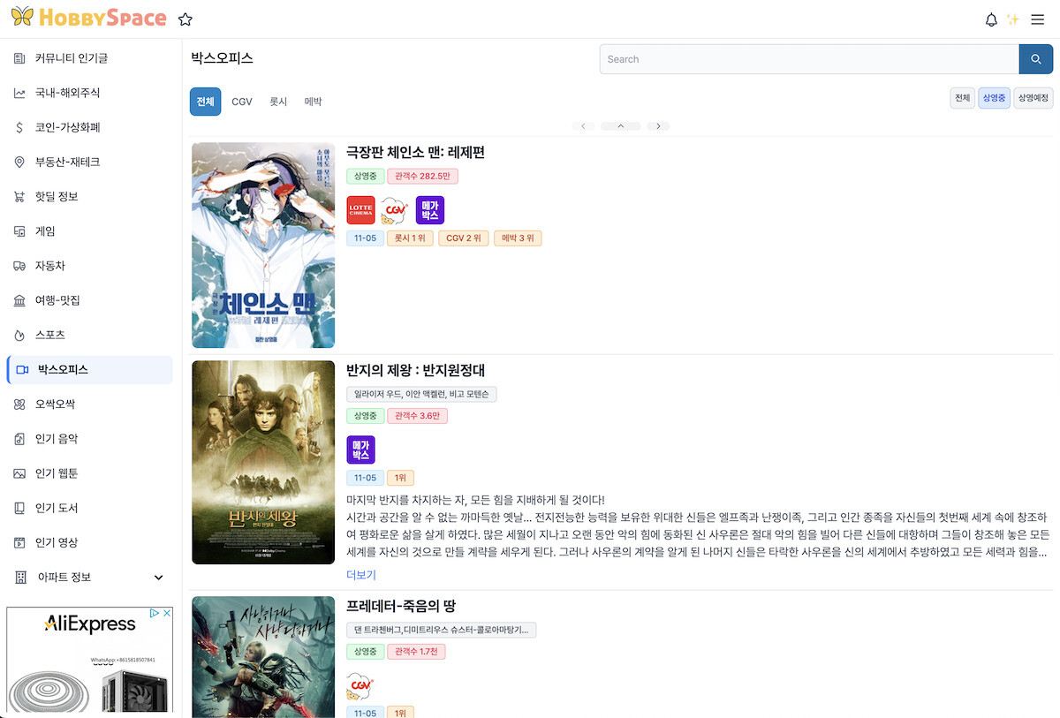Click the 부동산-재테크 pin icon
1060x718 pixels.
[19, 162]
